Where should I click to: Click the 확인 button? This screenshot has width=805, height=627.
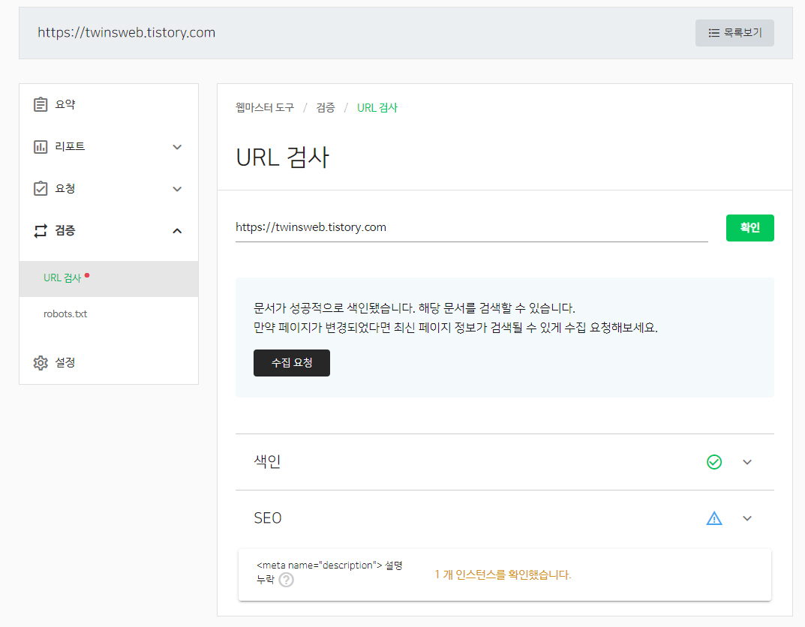749,227
